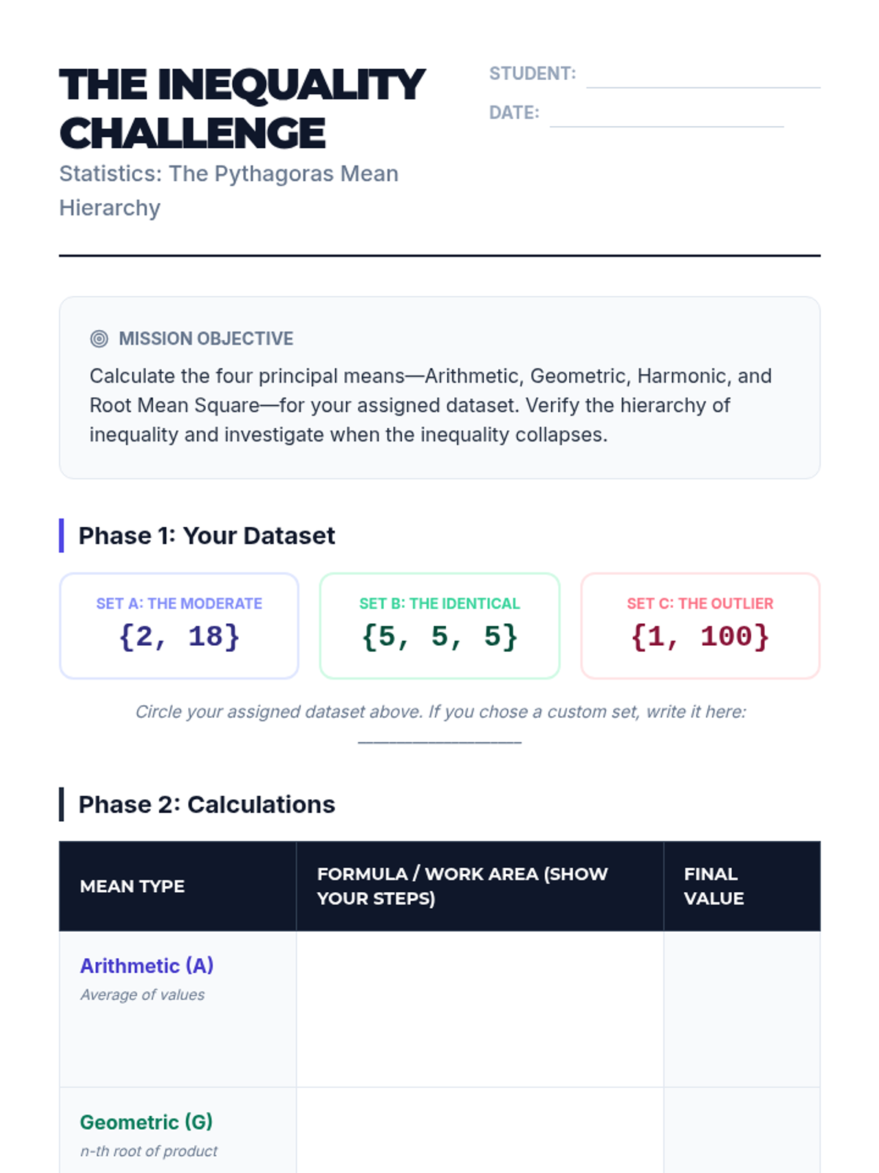This screenshot has width=879, height=1173.
Task: Click the Geometric final value cell
Action: click(741, 1133)
